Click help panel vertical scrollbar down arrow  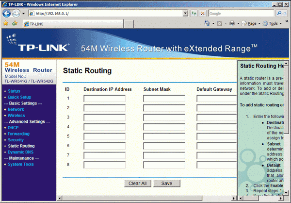coord(286,193)
